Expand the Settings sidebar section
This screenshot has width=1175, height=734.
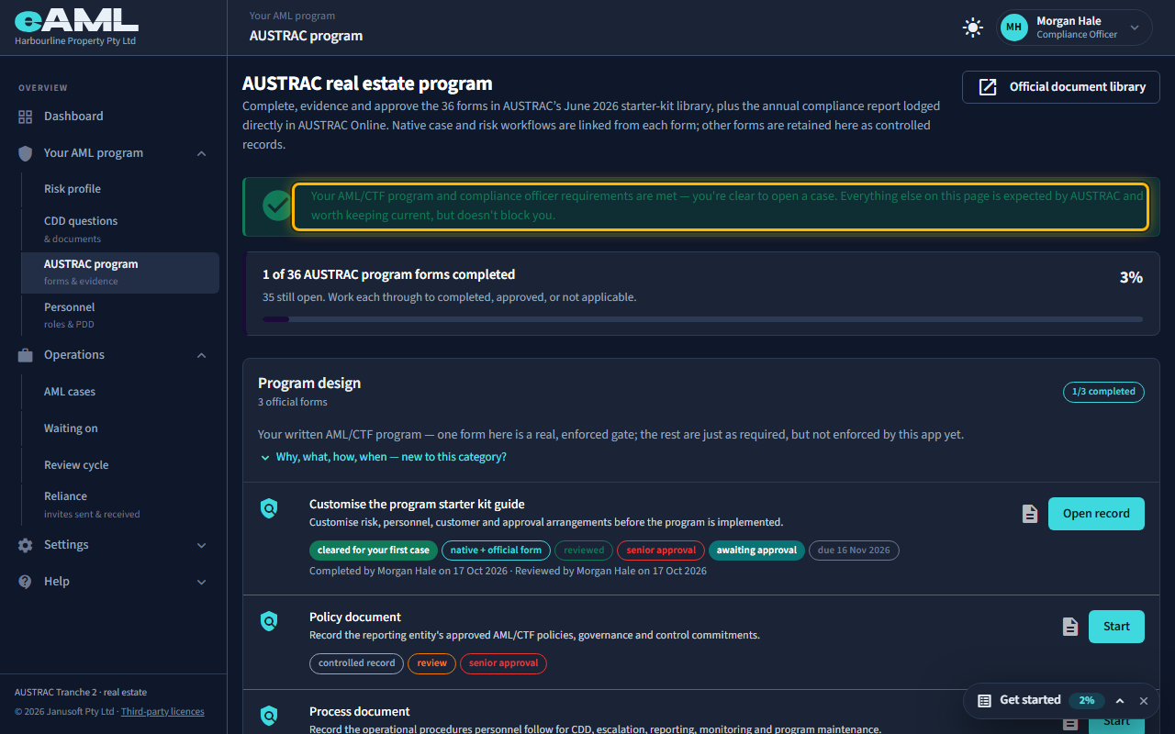202,545
